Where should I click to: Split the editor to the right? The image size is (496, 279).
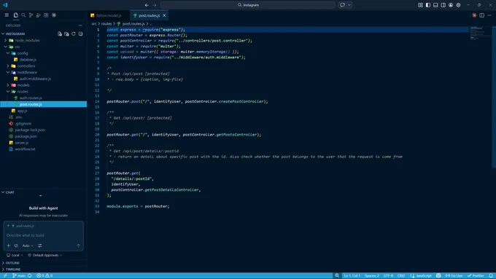[x=481, y=15]
